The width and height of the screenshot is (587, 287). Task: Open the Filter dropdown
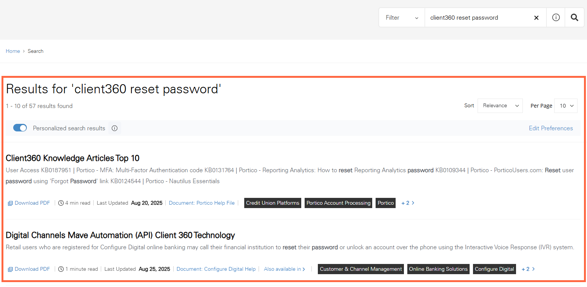coord(402,18)
